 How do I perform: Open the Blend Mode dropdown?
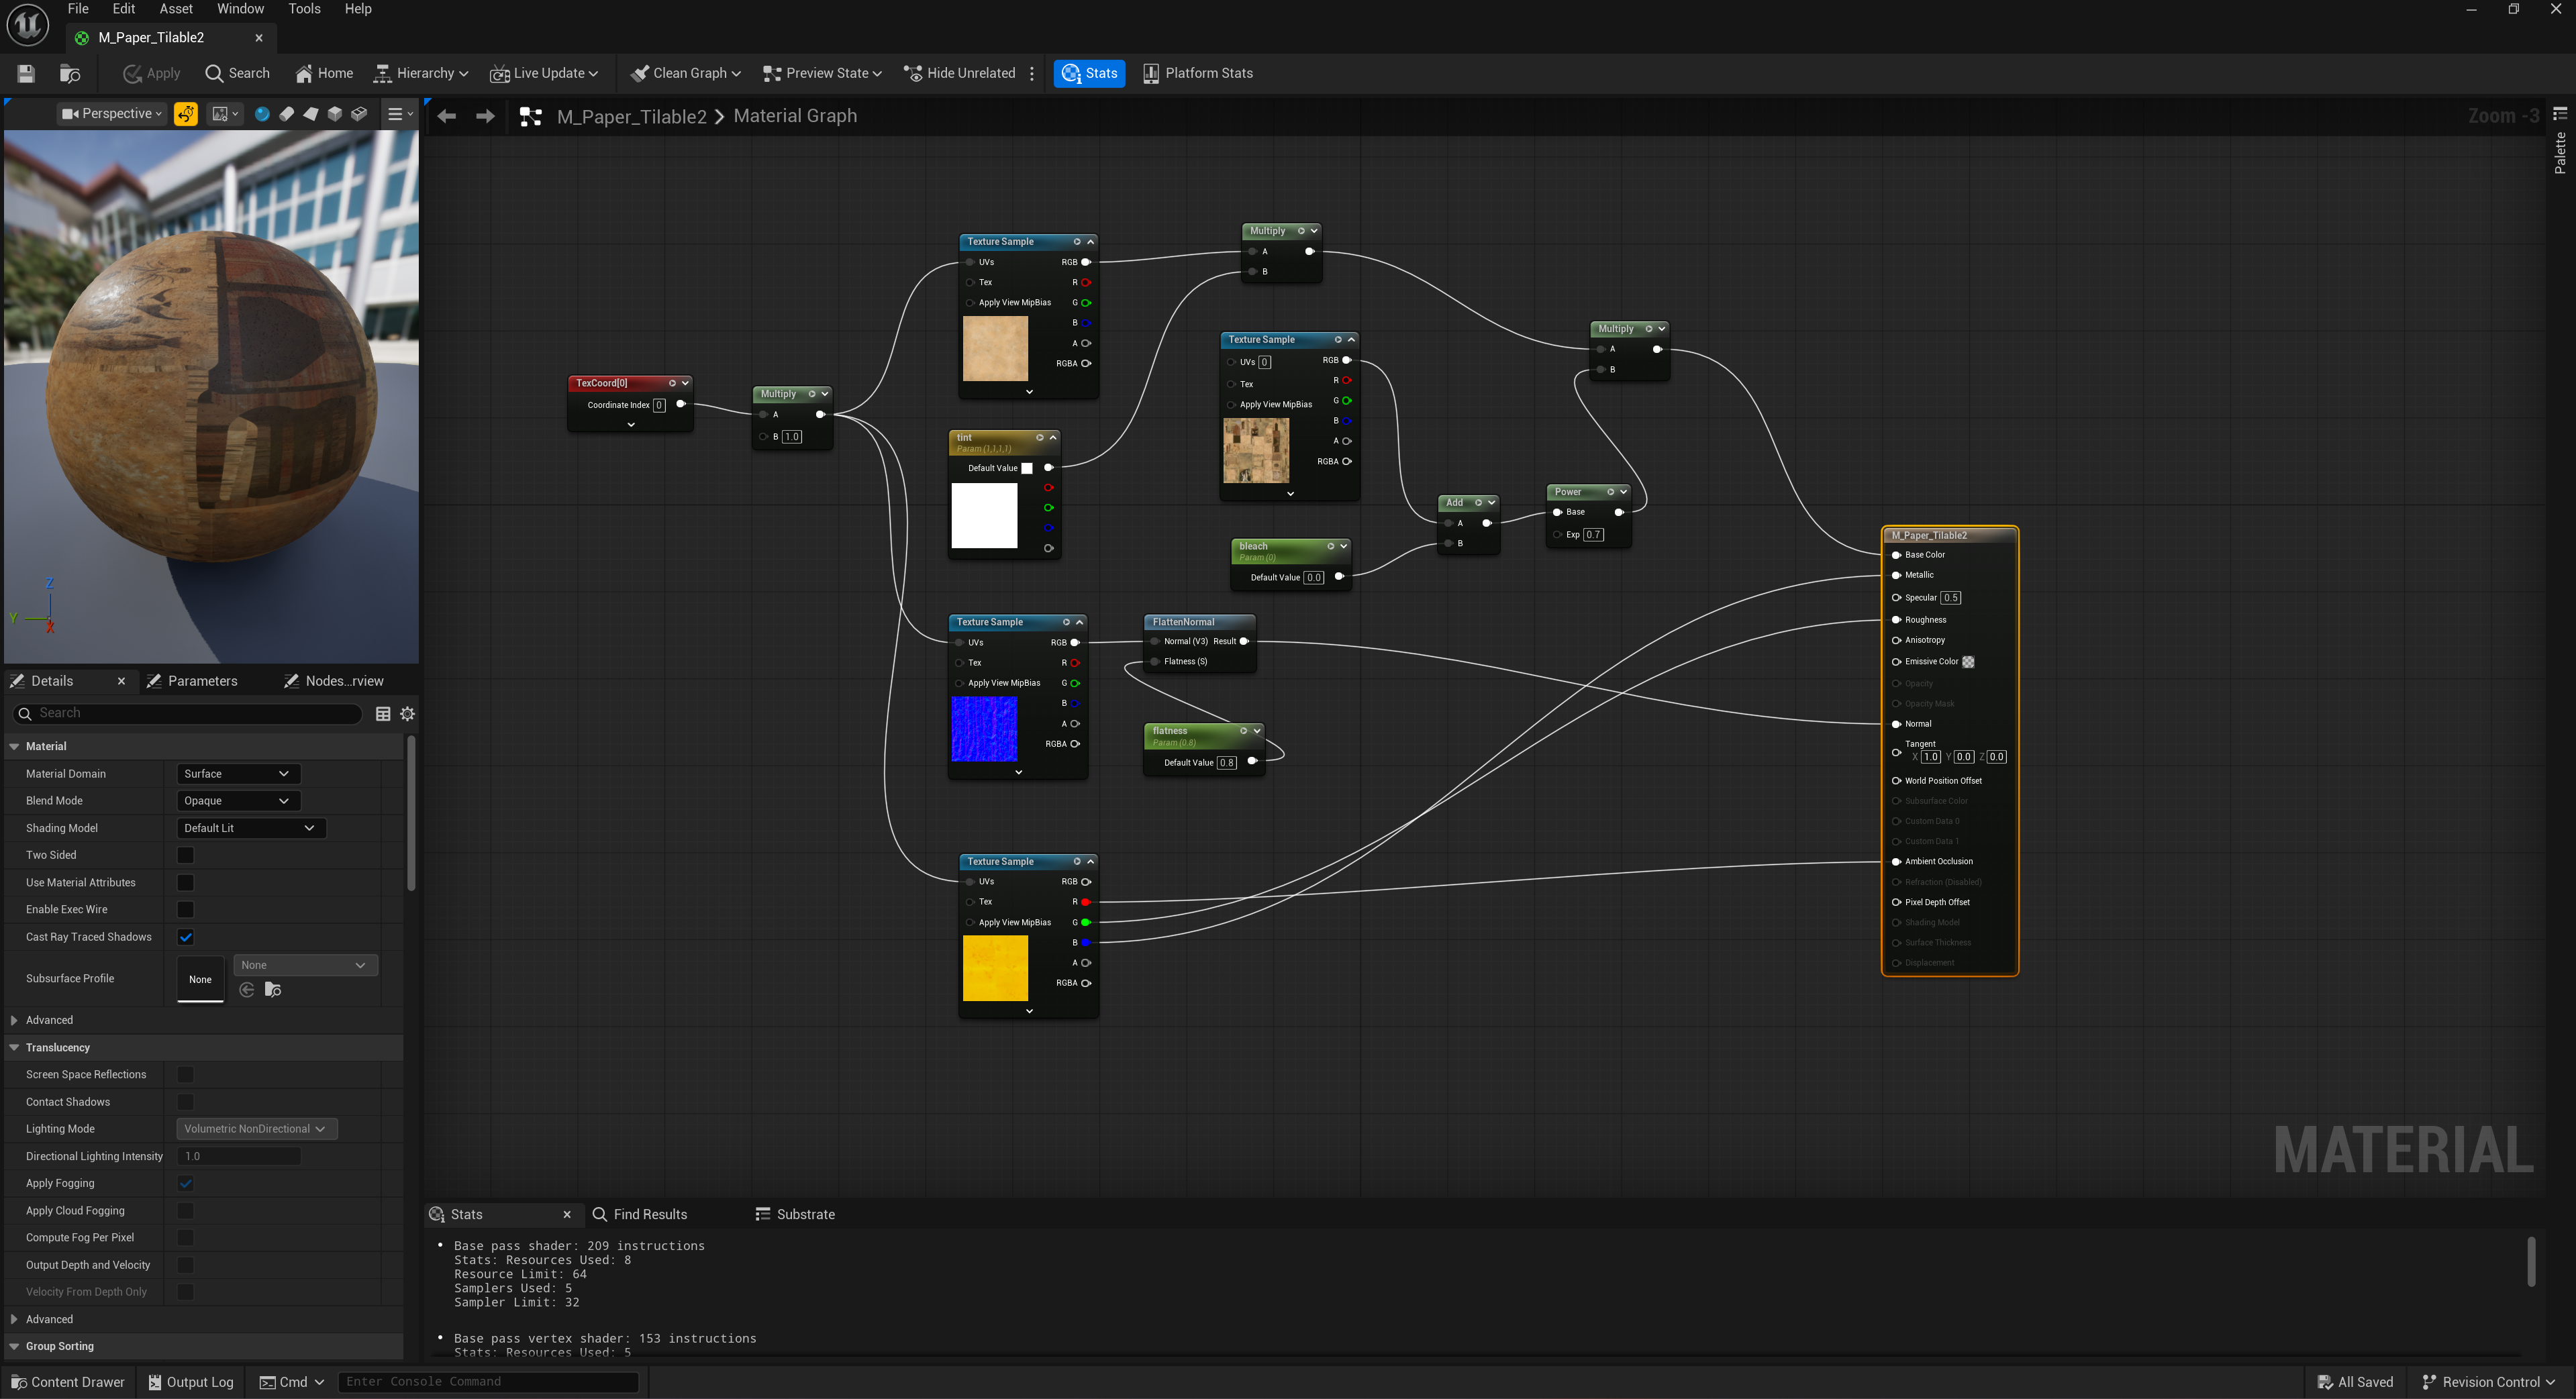pyautogui.click(x=237, y=801)
